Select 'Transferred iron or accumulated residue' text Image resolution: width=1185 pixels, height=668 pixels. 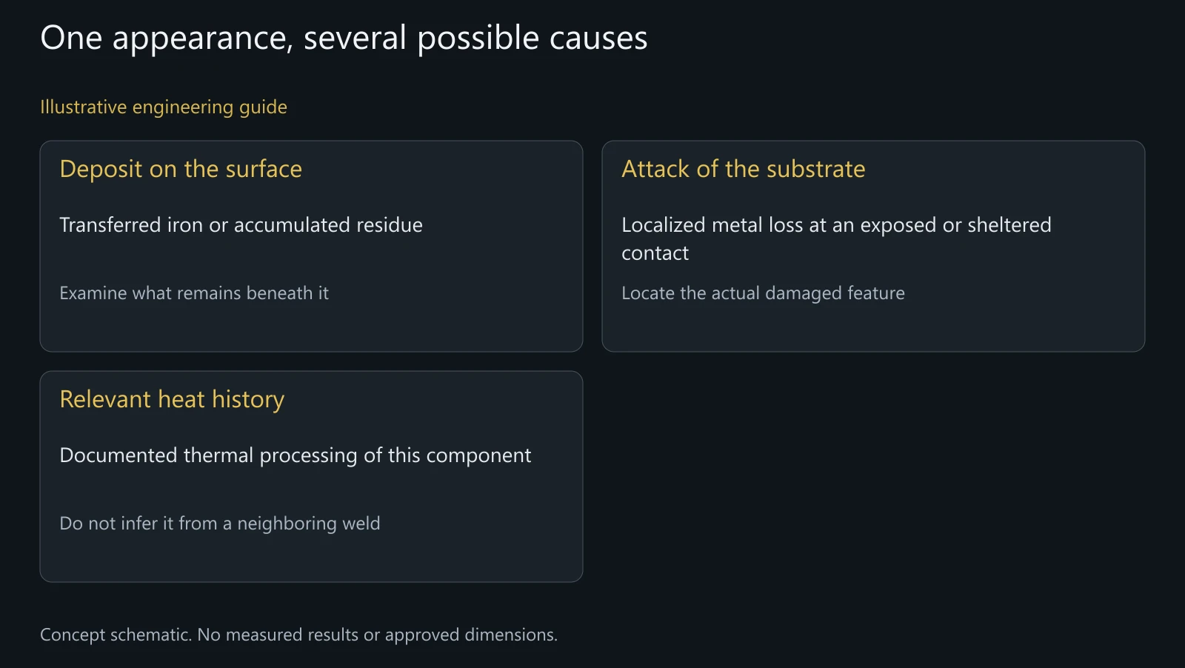point(241,225)
